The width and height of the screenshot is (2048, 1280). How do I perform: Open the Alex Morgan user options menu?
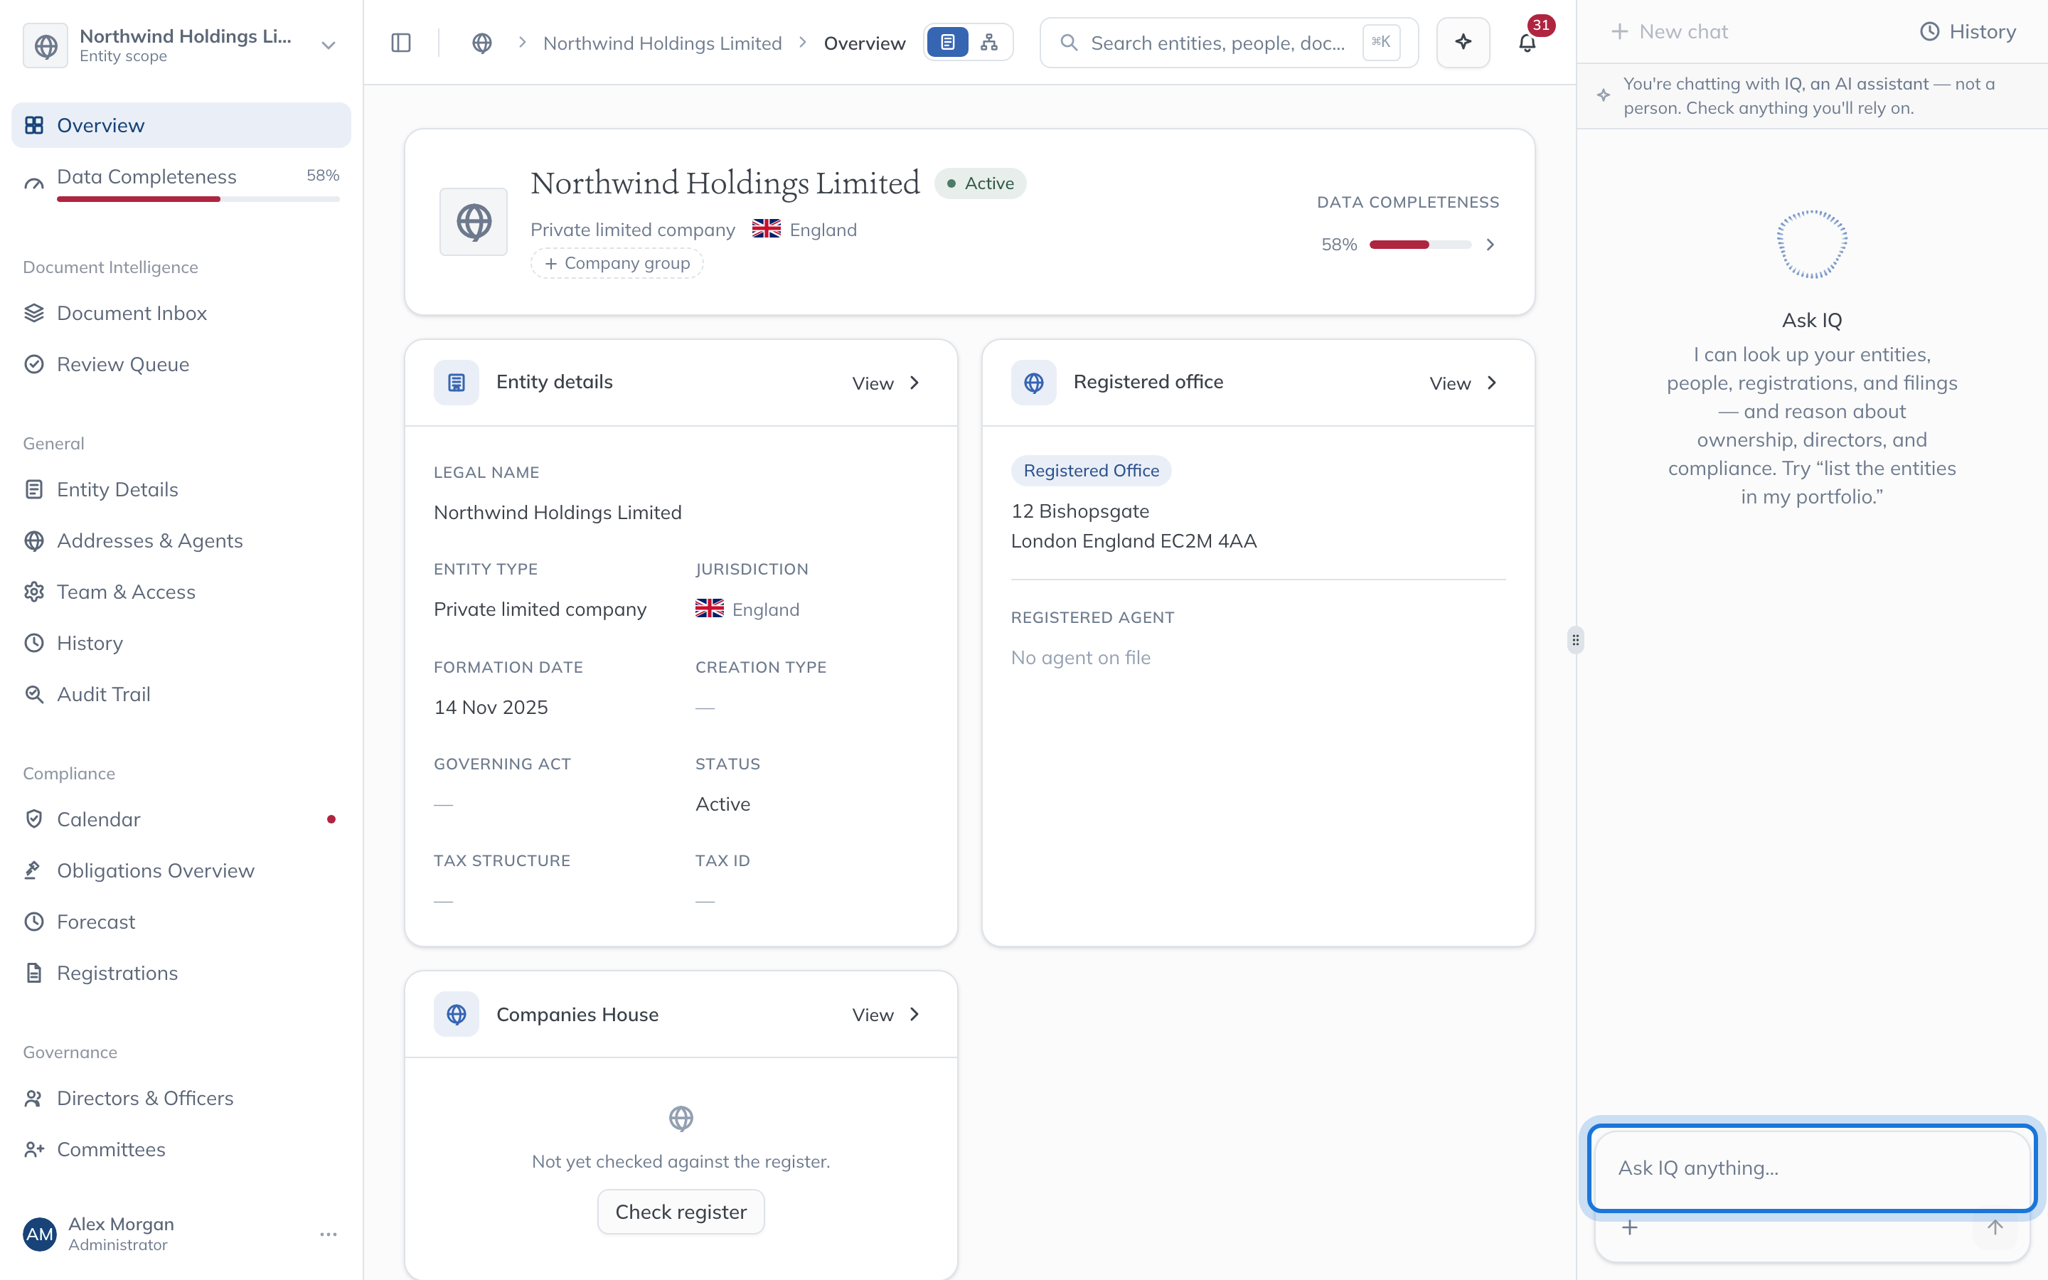click(x=329, y=1234)
